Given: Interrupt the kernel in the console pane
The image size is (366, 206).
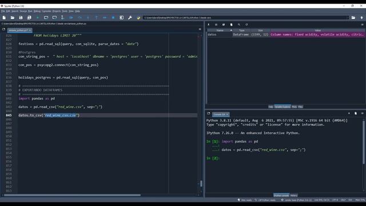Looking at the screenshot, I should [x=349, y=113].
